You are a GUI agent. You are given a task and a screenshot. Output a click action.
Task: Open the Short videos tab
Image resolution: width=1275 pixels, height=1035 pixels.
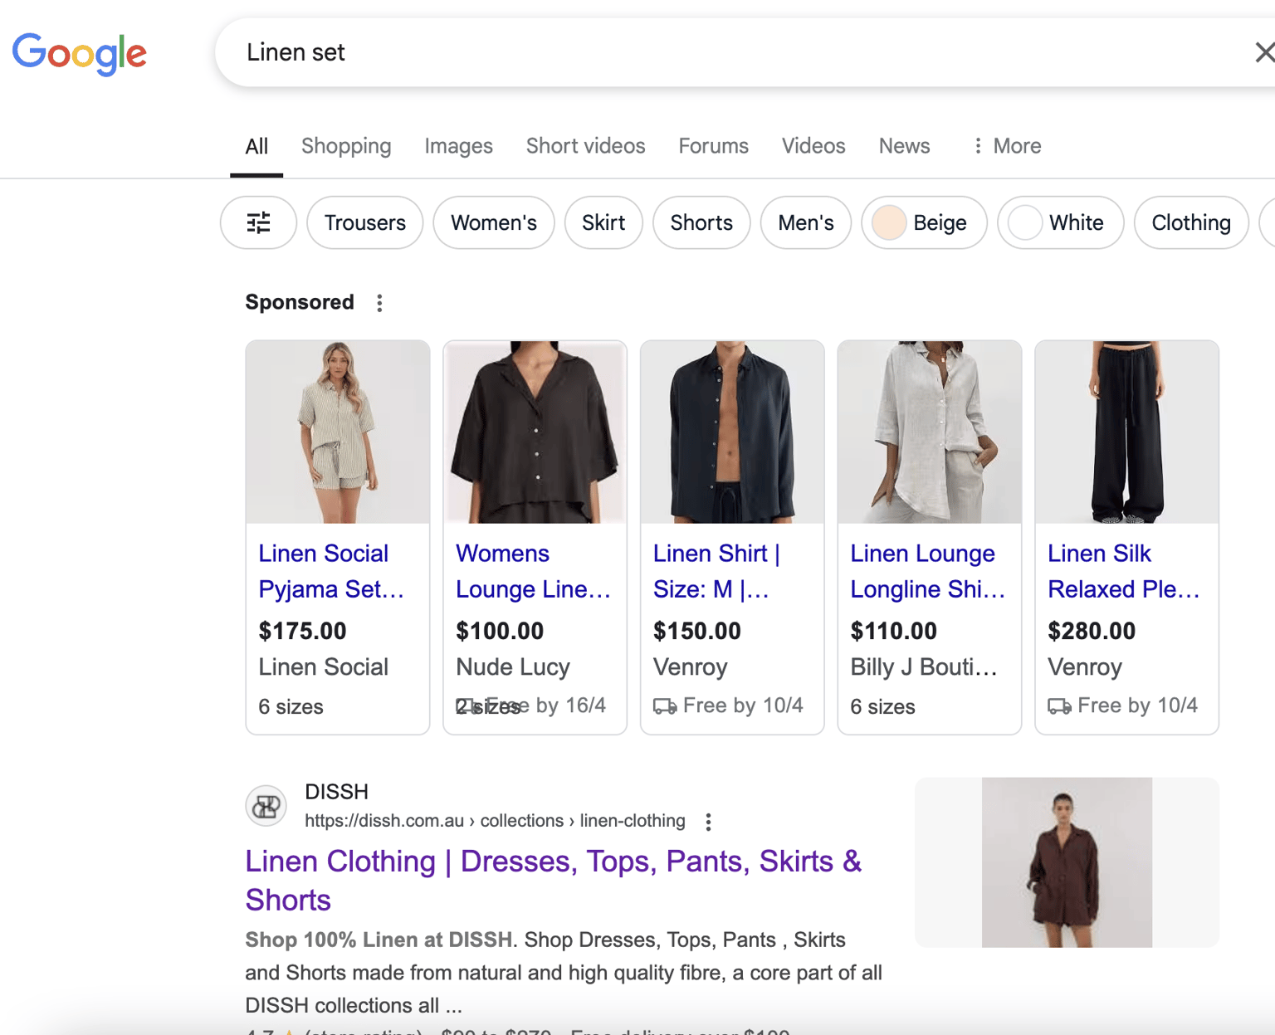pos(585,146)
